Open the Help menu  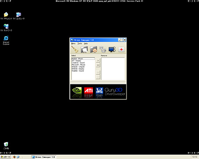86,44
